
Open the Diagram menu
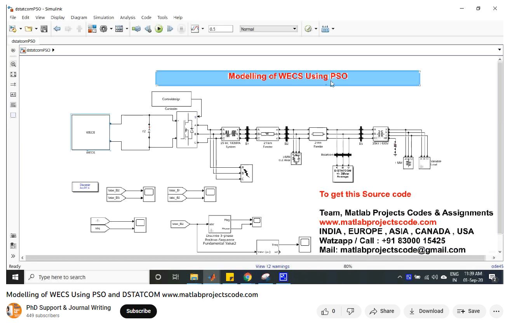79,17
